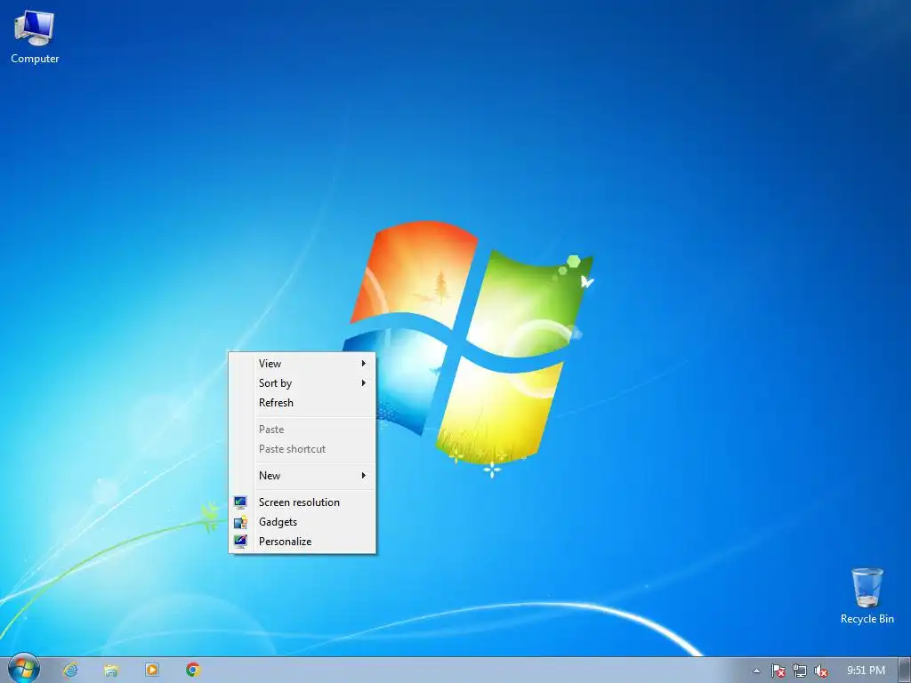Viewport: 911px width, 683px height.
Task: Open the Windows Start orb
Action: pyautogui.click(x=24, y=669)
